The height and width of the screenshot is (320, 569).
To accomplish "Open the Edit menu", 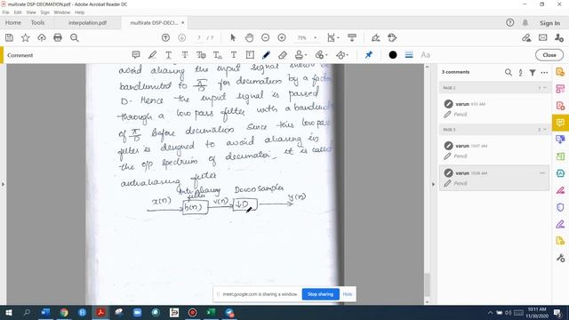I will [18, 12].
